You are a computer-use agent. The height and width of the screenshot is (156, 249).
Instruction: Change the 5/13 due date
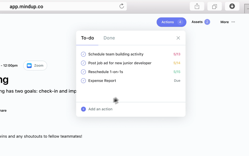(177, 54)
